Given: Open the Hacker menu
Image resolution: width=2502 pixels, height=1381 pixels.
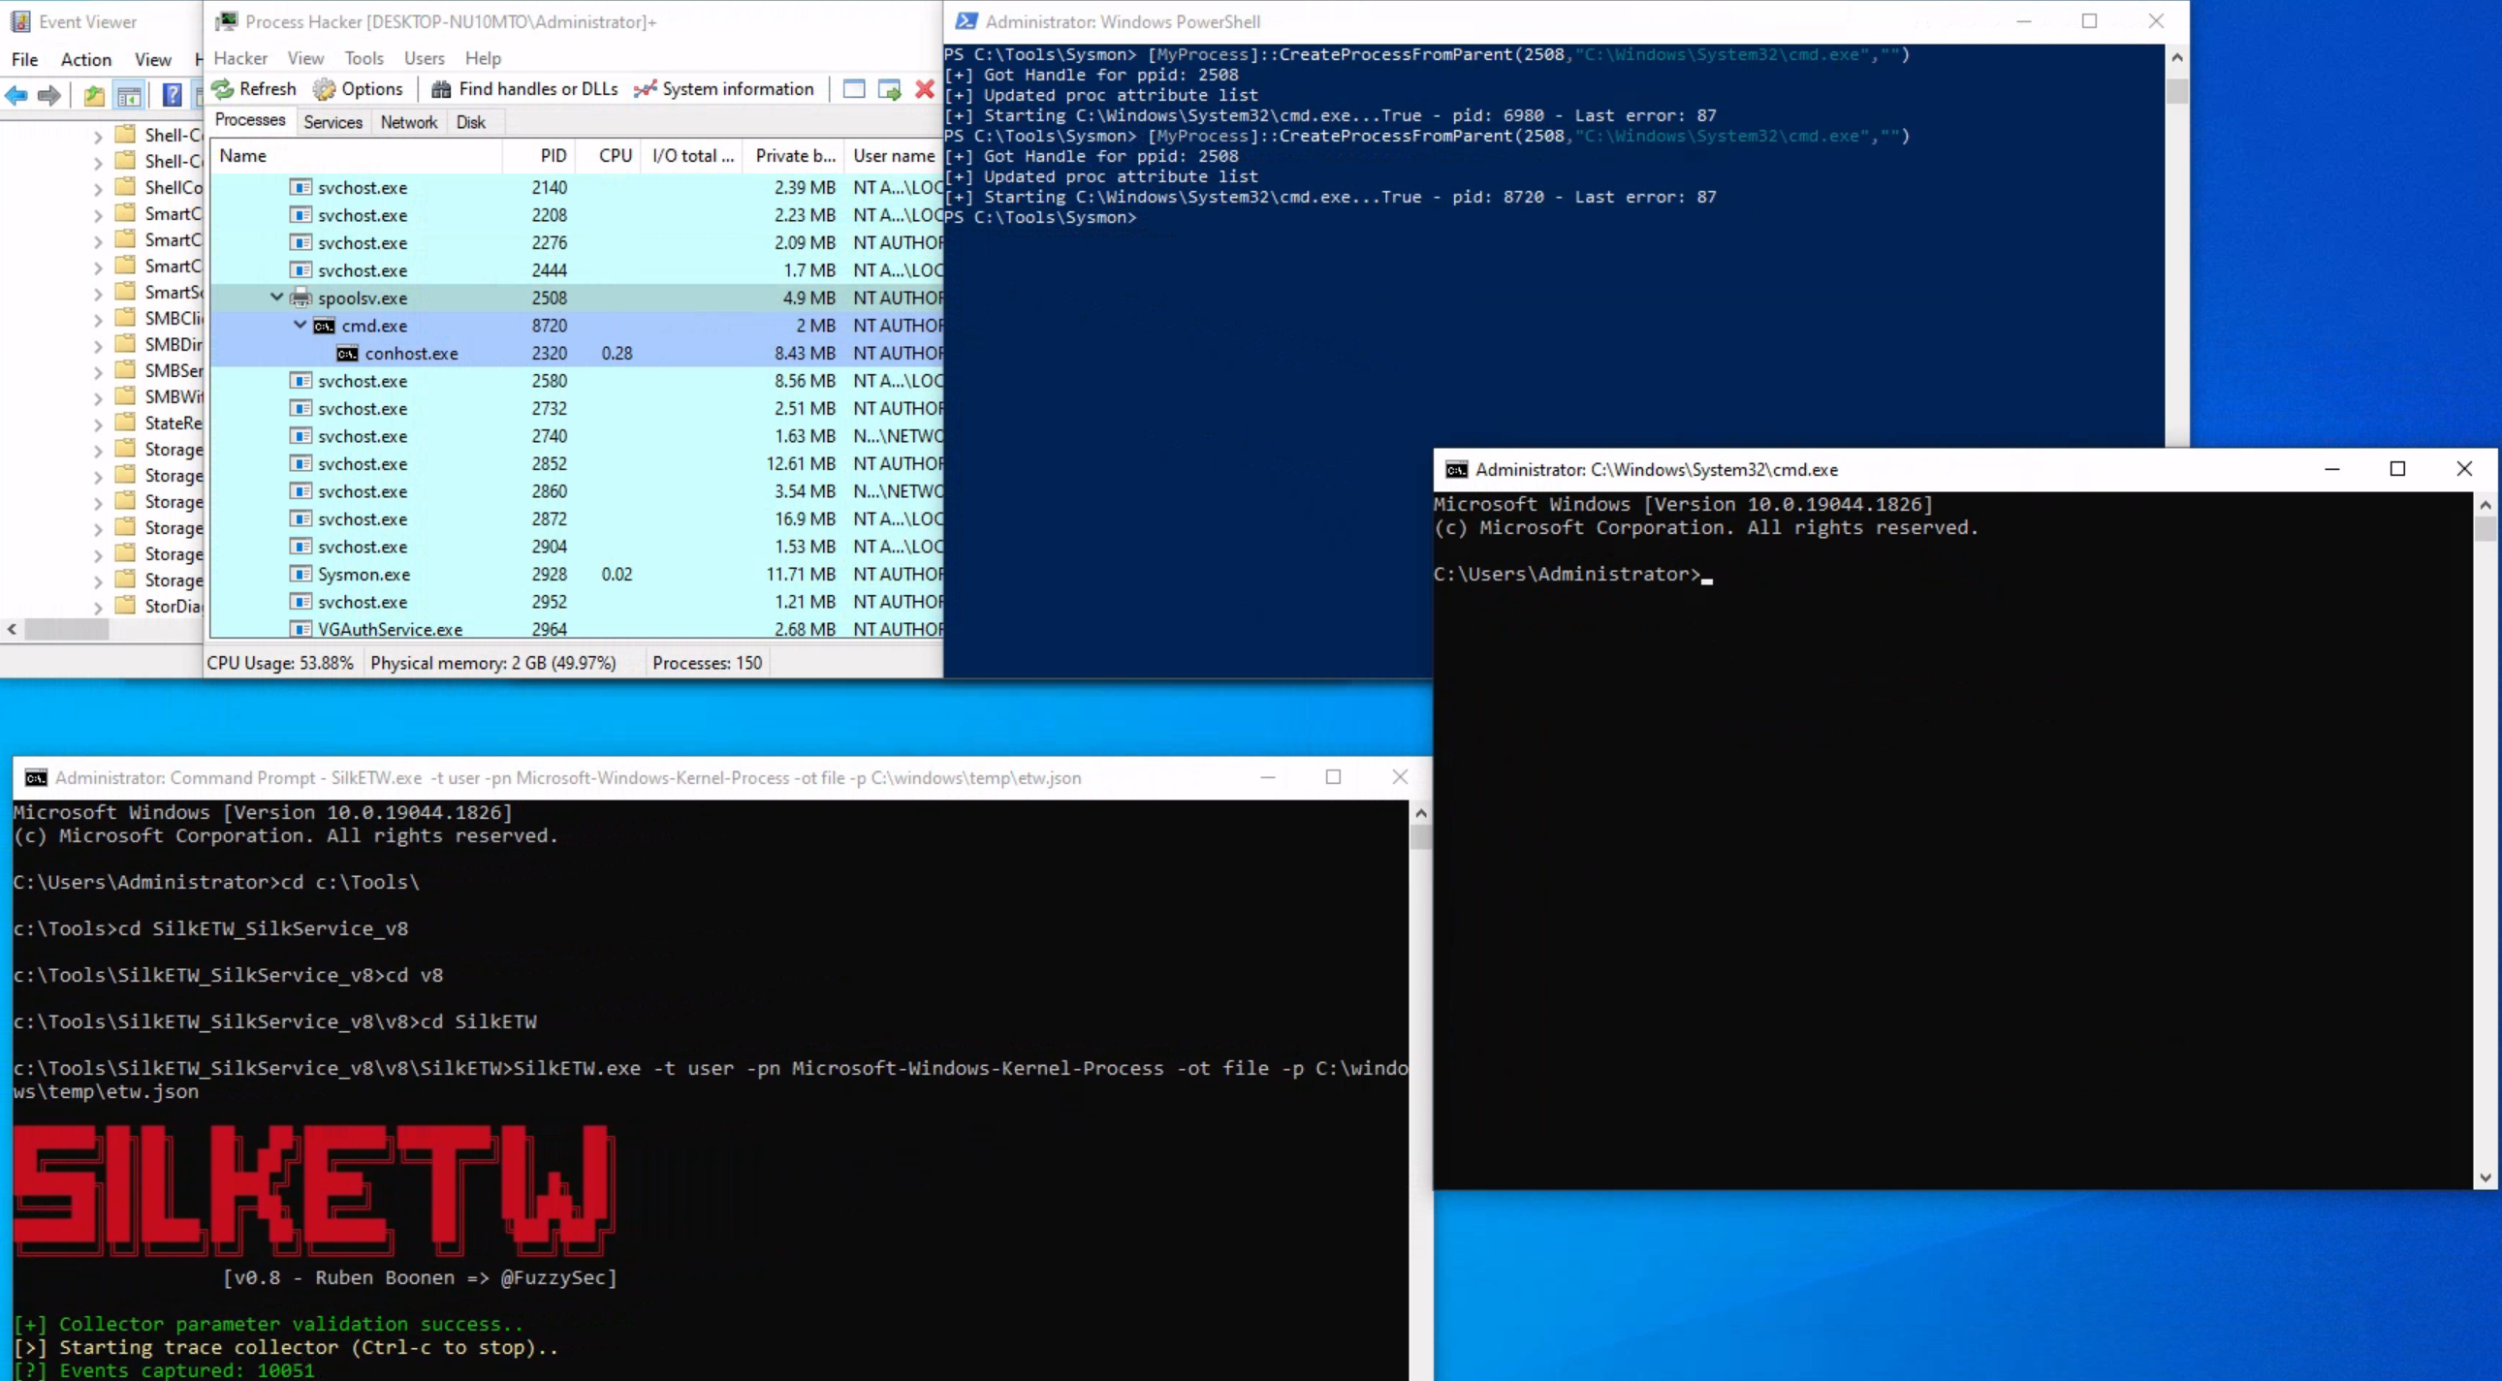Looking at the screenshot, I should (x=239, y=58).
